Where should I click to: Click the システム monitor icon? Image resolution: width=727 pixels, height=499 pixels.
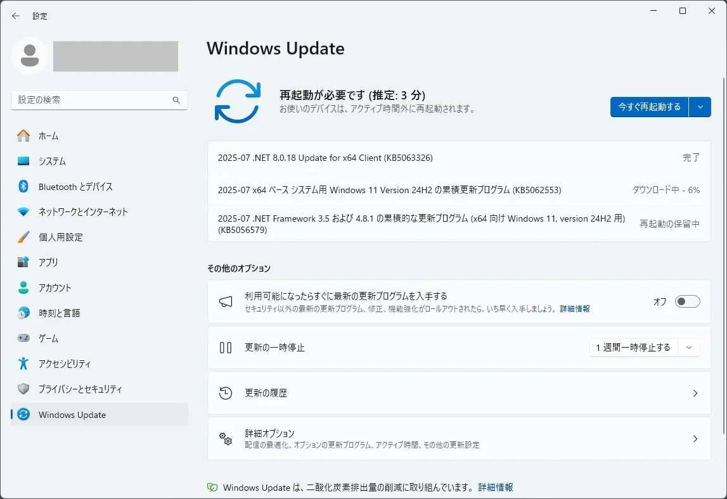23,161
